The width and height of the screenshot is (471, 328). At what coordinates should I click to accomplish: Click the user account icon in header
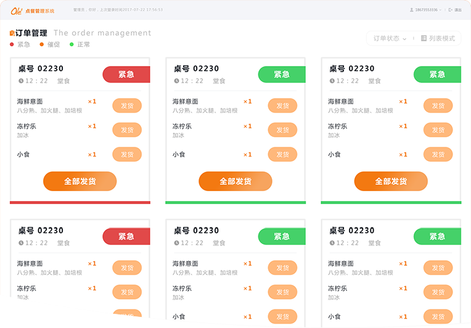pyautogui.click(x=411, y=10)
